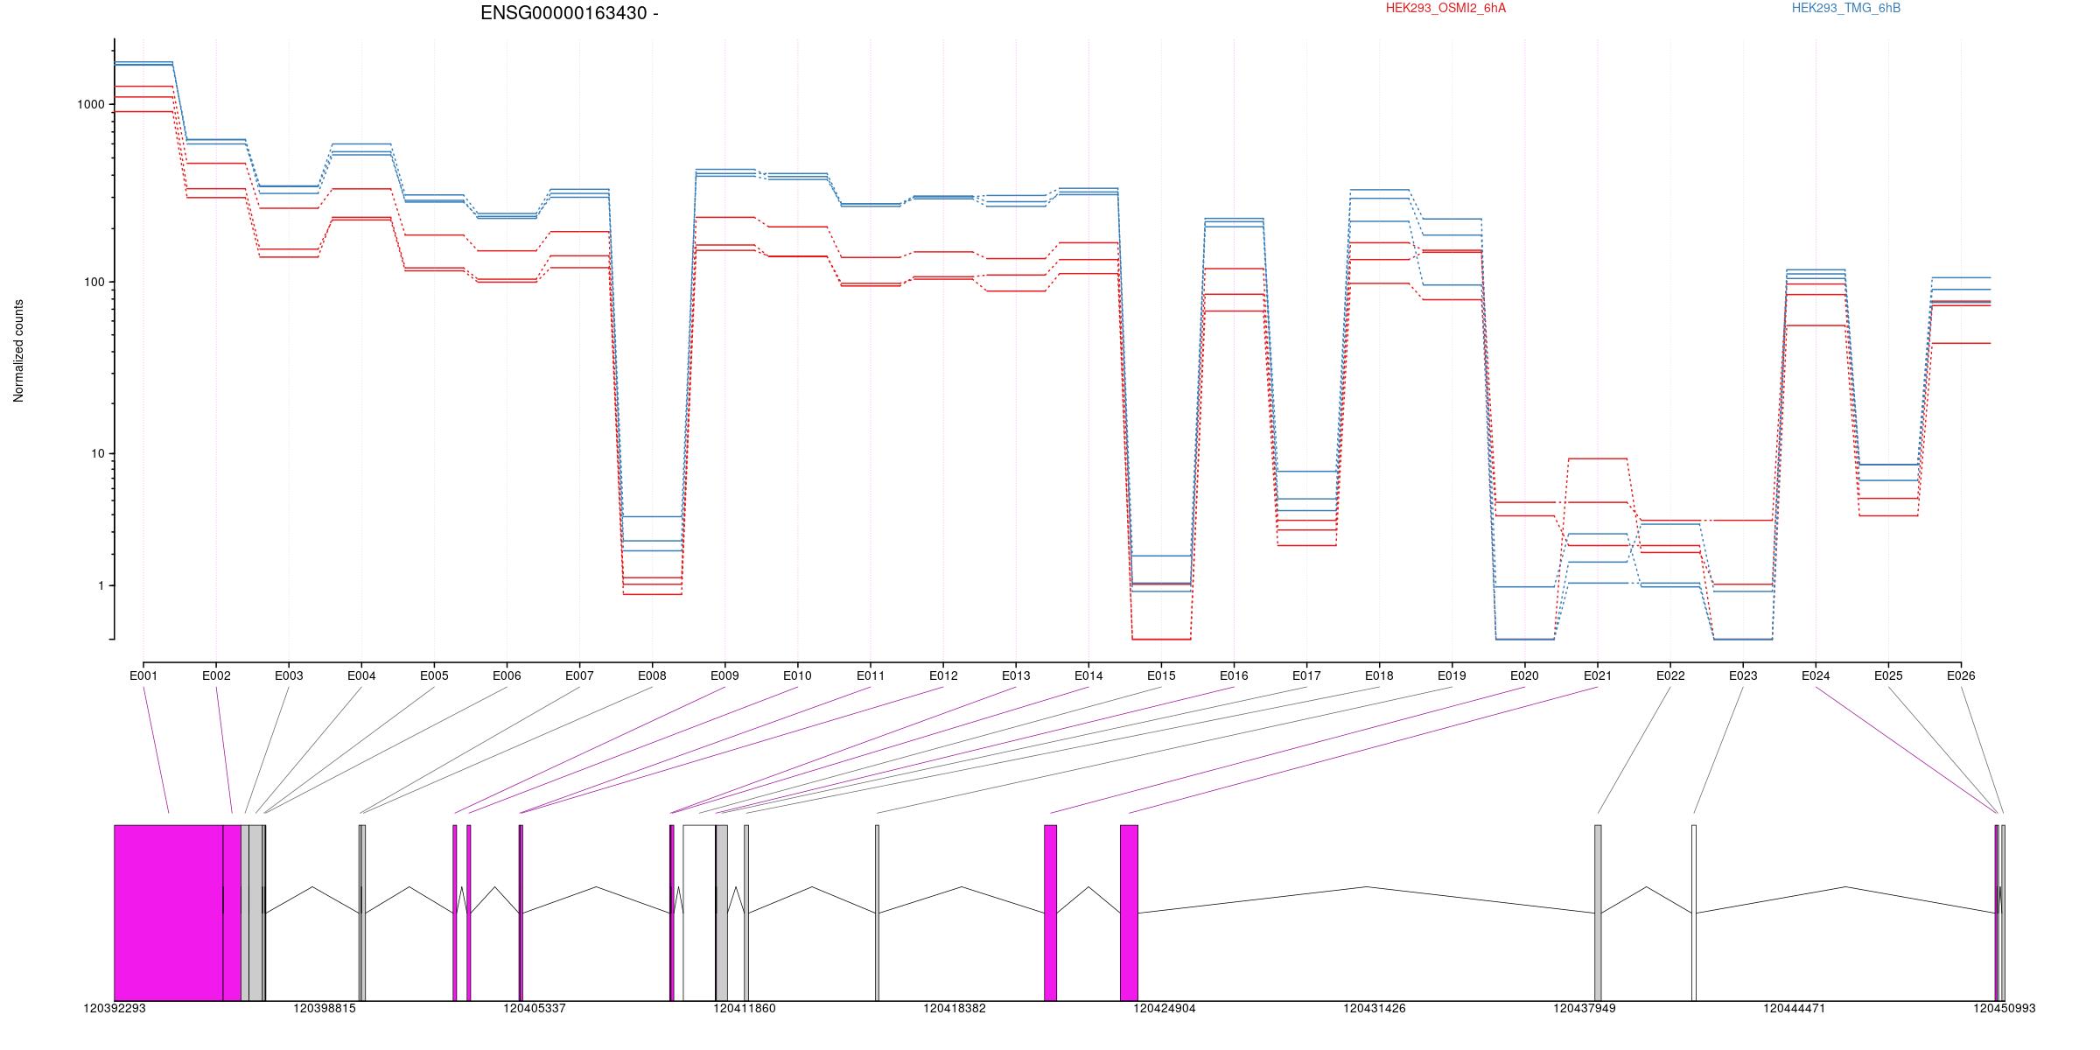2100x1050 pixels.
Task: Select the HEK293_TMG_6hB legend label
Action: [x=1846, y=8]
